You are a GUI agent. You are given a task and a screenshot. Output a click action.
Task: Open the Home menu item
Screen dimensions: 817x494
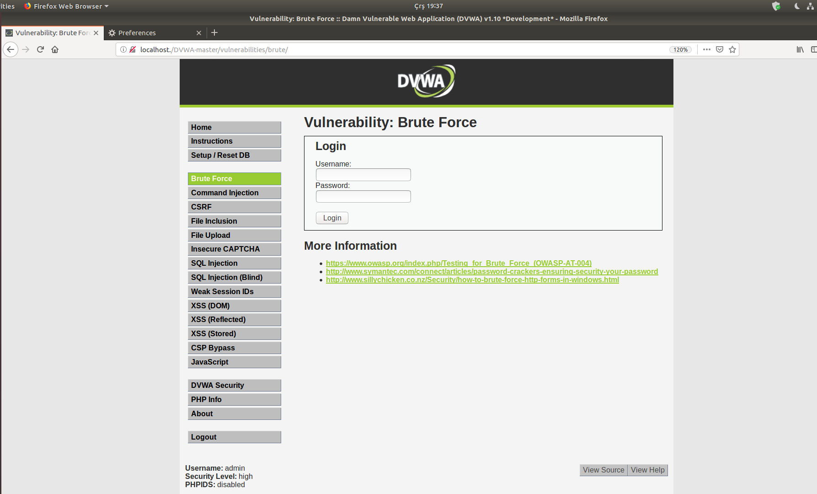(234, 127)
